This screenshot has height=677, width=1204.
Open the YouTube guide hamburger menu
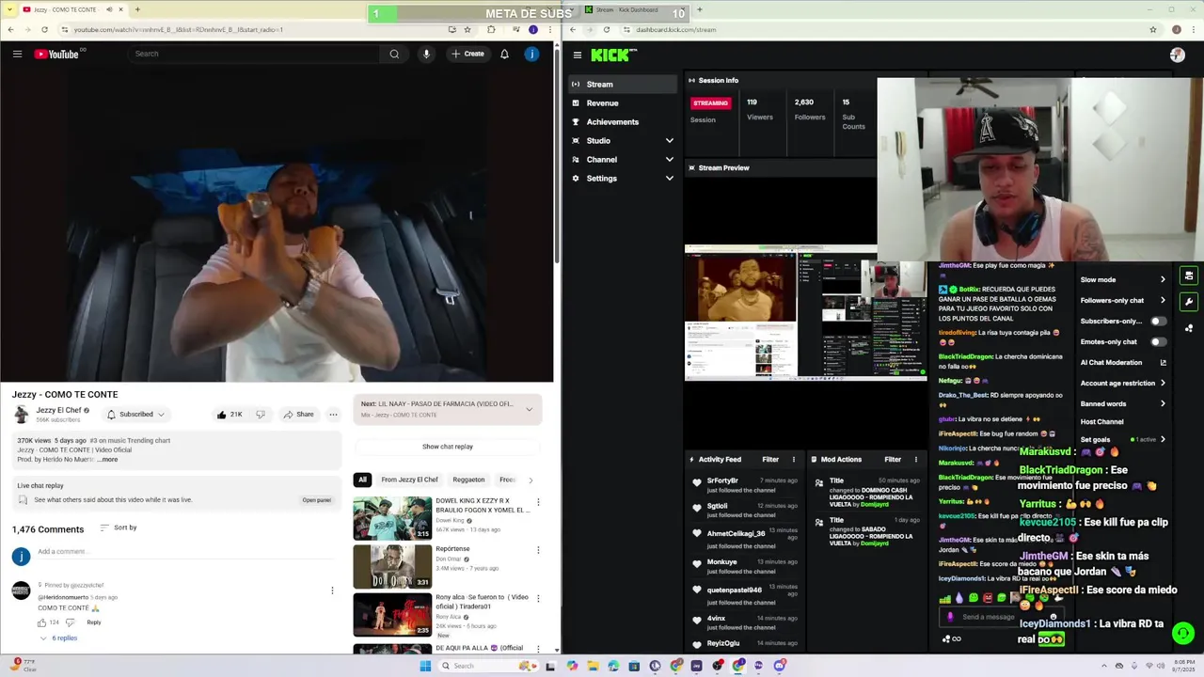pos(17,54)
